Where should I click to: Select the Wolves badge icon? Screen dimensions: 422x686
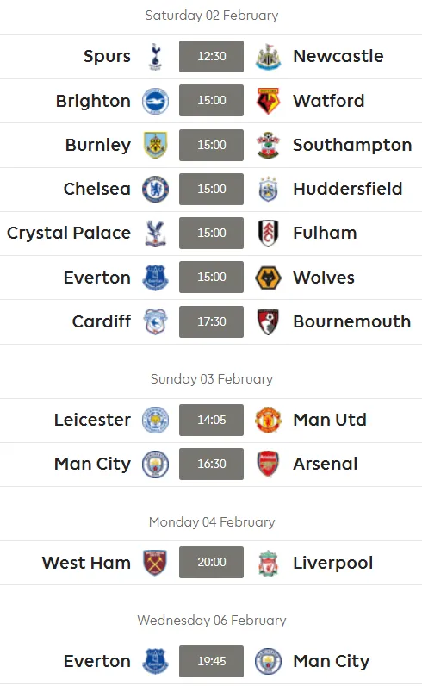coord(268,278)
